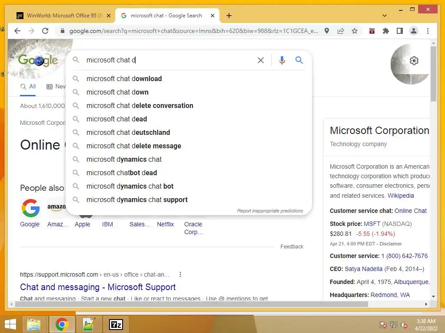Pick 'microsoft dynamics chat bot' suggestion
Screen dimensions: 445x333
(x=189, y=186)
